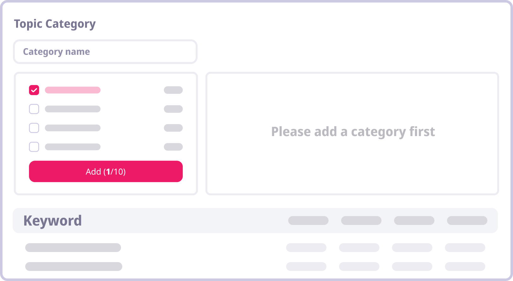The width and height of the screenshot is (513, 281).
Task: Select the first keyword row entry
Action: [73, 248]
